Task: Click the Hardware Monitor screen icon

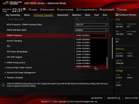Action: coord(117,15)
